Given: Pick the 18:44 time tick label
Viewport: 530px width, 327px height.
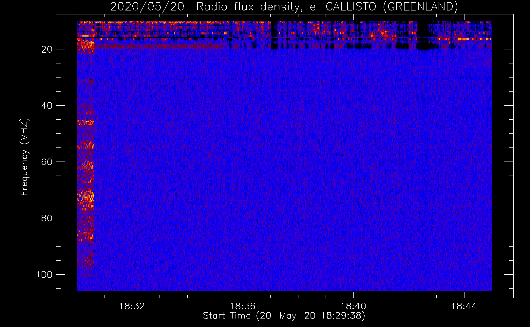Looking at the screenshot, I should (464, 306).
